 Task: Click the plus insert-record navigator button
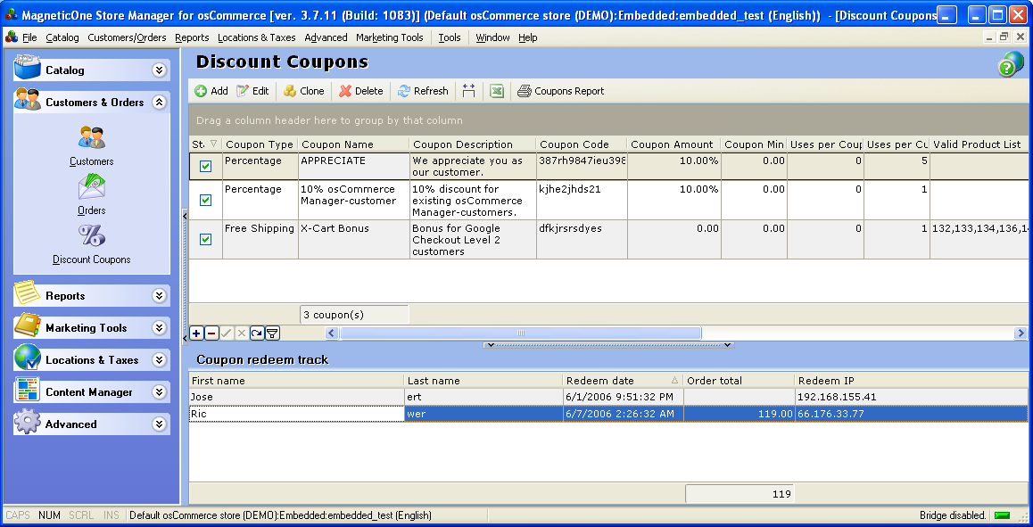196,333
